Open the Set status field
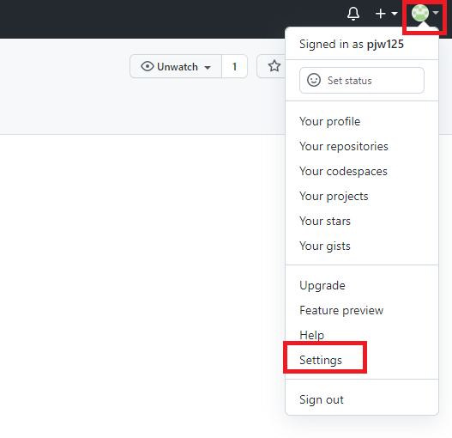452x438 pixels. [362, 80]
